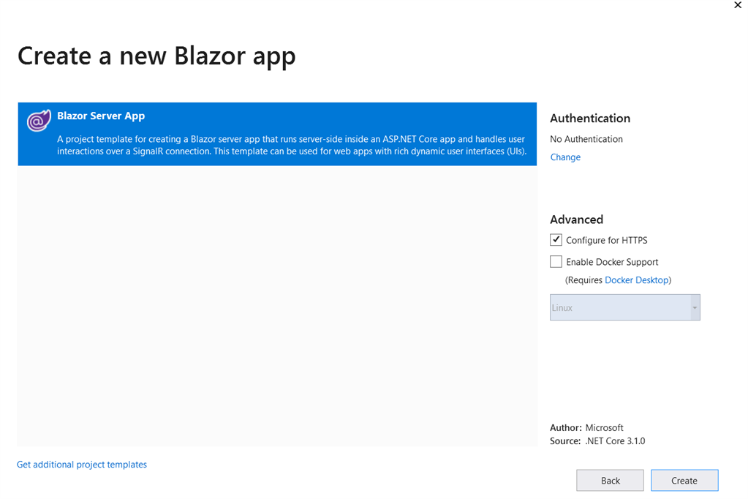Open the Docker Desktop link
The height and width of the screenshot is (499, 748).
tap(637, 279)
